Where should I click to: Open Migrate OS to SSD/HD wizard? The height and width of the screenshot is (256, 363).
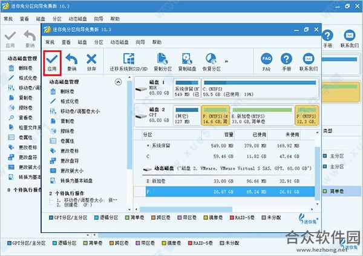click(x=128, y=62)
